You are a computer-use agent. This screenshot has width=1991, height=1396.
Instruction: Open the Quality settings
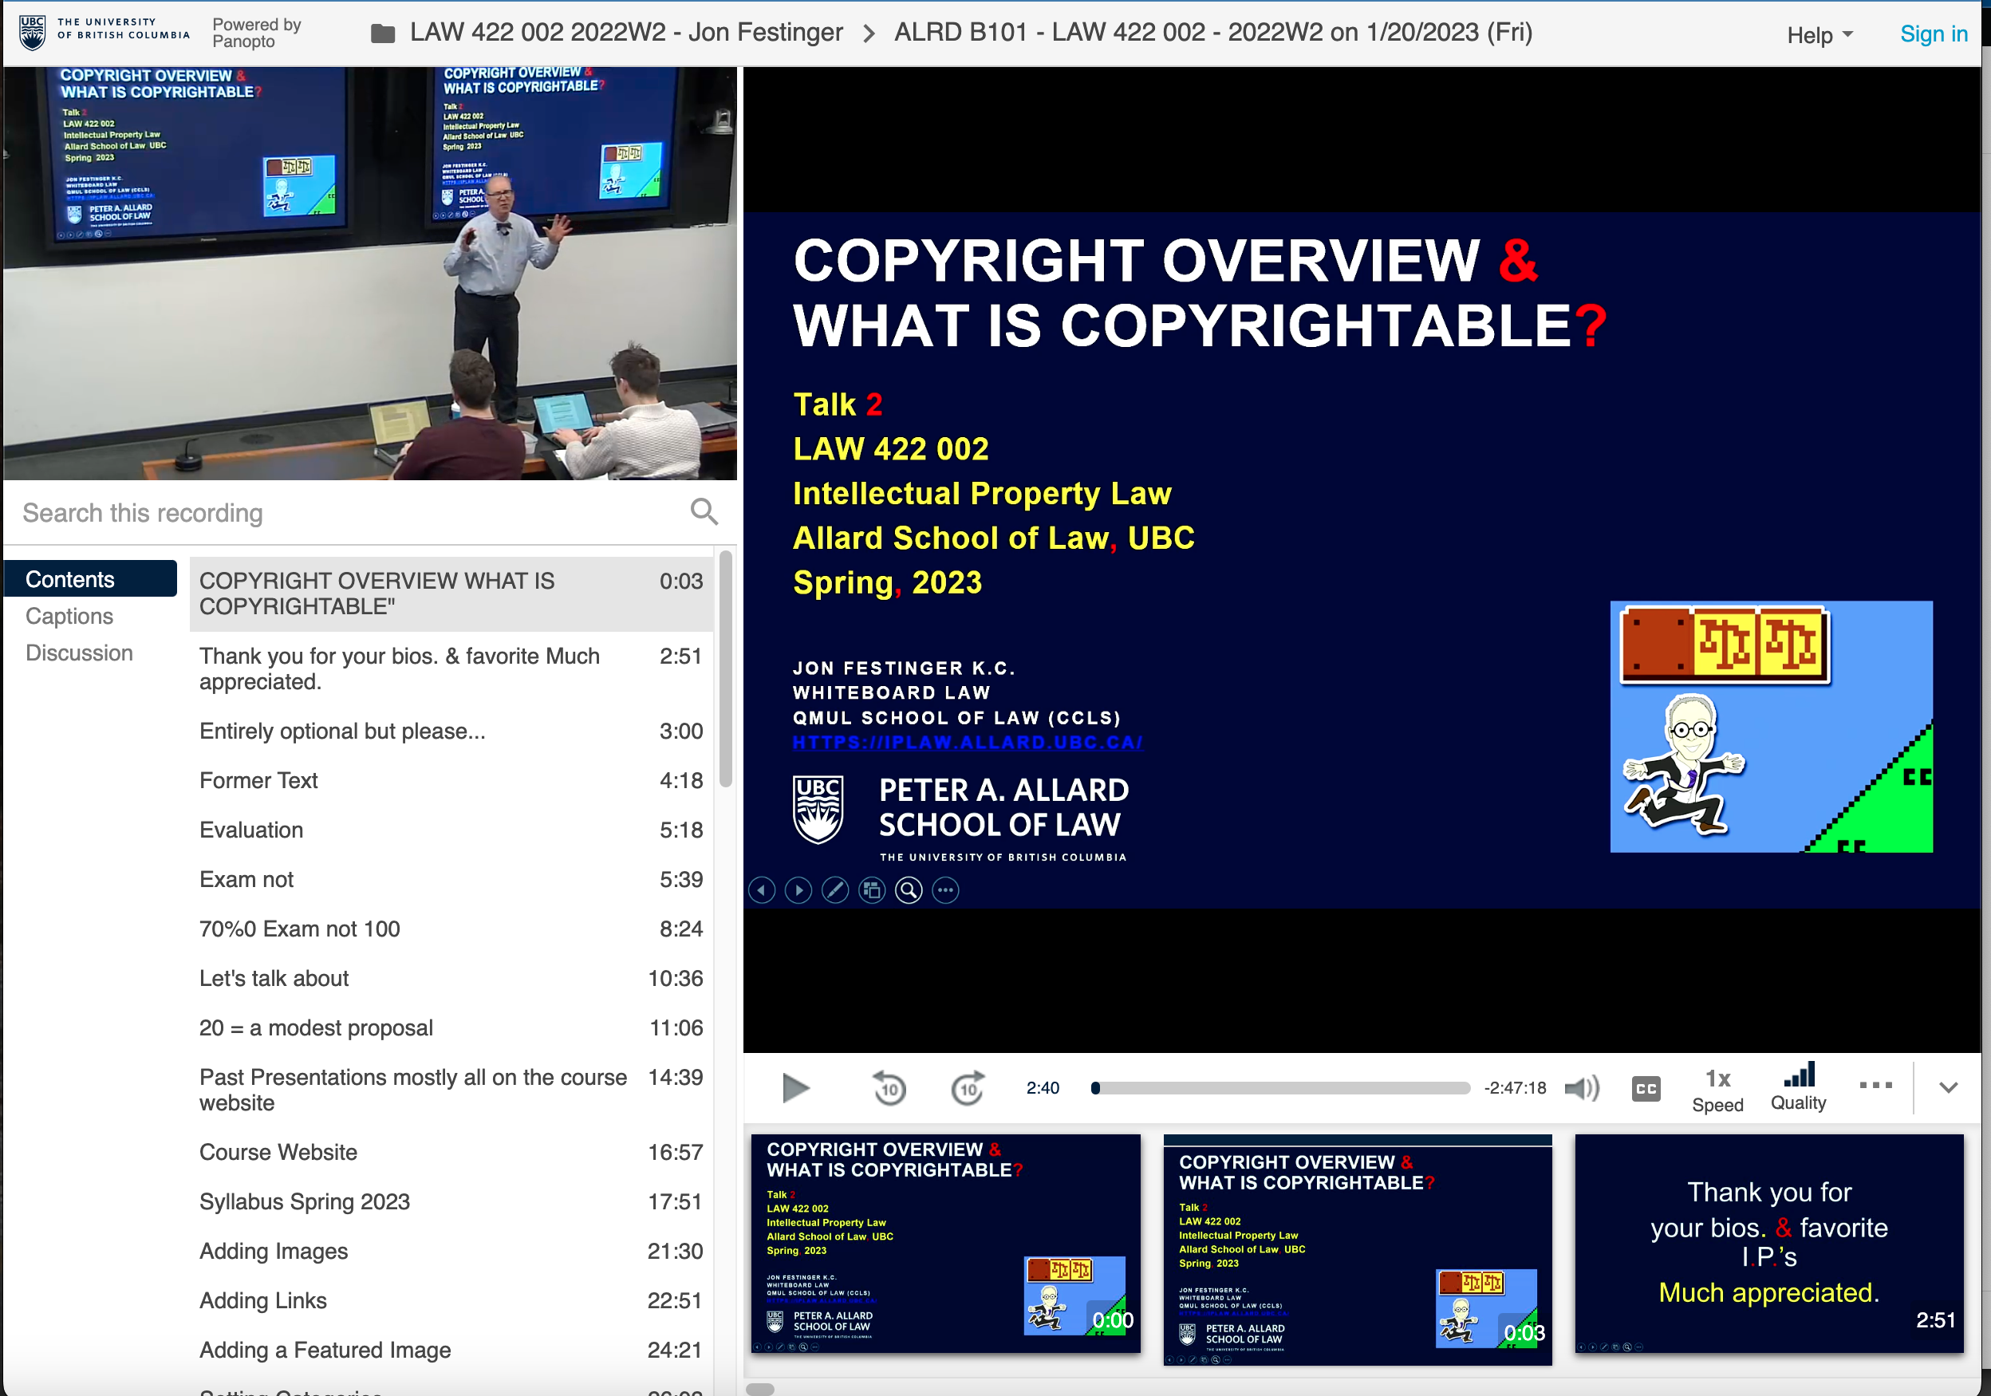tap(1799, 1087)
